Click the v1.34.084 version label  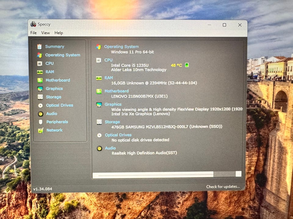43,189
